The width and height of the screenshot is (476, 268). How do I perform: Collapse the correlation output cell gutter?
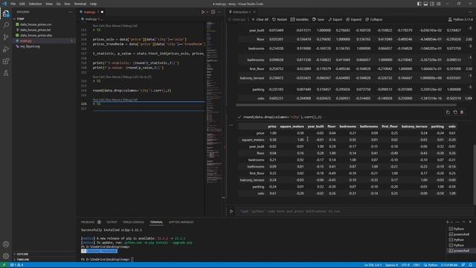click(231, 125)
